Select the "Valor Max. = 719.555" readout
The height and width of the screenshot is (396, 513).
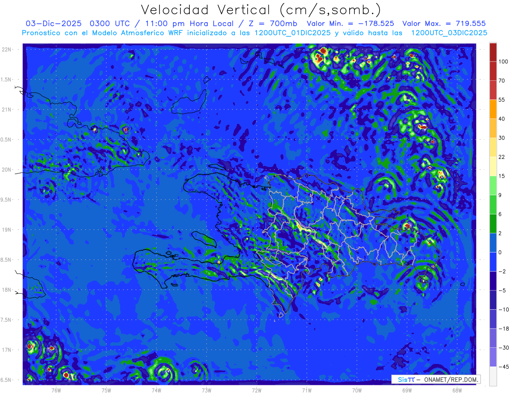[444, 23]
